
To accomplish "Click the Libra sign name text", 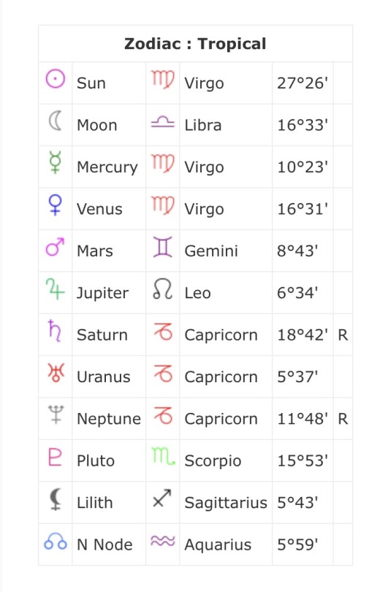I will point(202,125).
